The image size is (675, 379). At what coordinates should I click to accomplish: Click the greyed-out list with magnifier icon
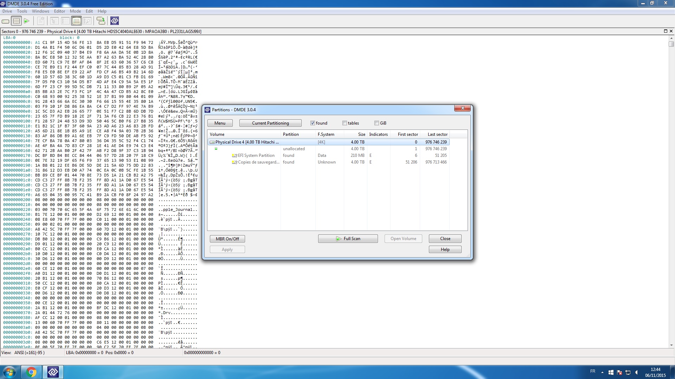tap(87, 21)
